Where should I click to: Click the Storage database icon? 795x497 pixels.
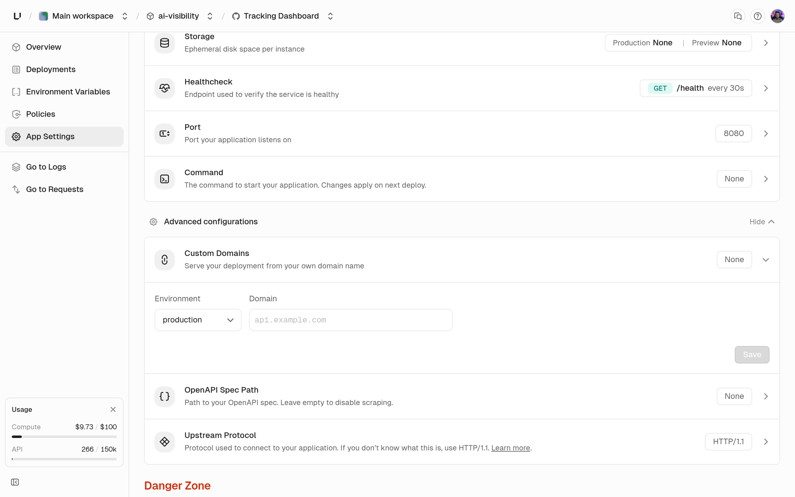click(x=164, y=43)
